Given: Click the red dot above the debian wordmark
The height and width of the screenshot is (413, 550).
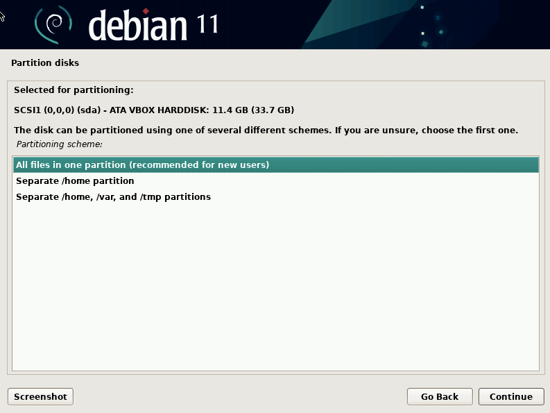Looking at the screenshot, I should [146, 10].
